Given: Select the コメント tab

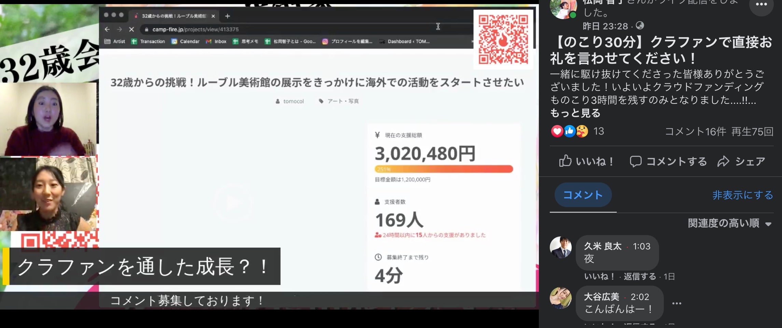Looking at the screenshot, I should [x=583, y=195].
